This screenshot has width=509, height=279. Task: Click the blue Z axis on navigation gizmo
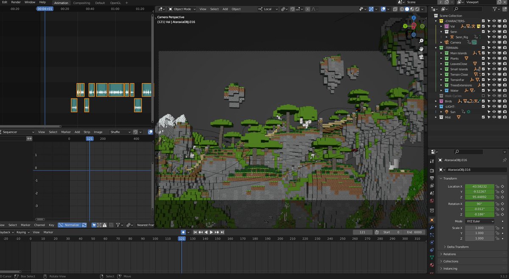pos(414,18)
